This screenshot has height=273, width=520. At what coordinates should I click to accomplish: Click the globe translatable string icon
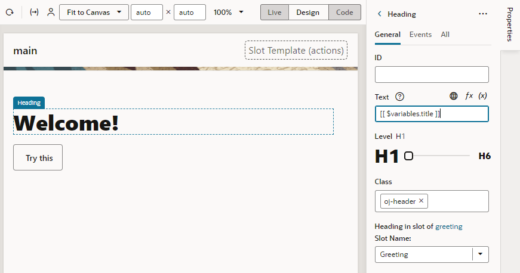pyautogui.click(x=453, y=96)
